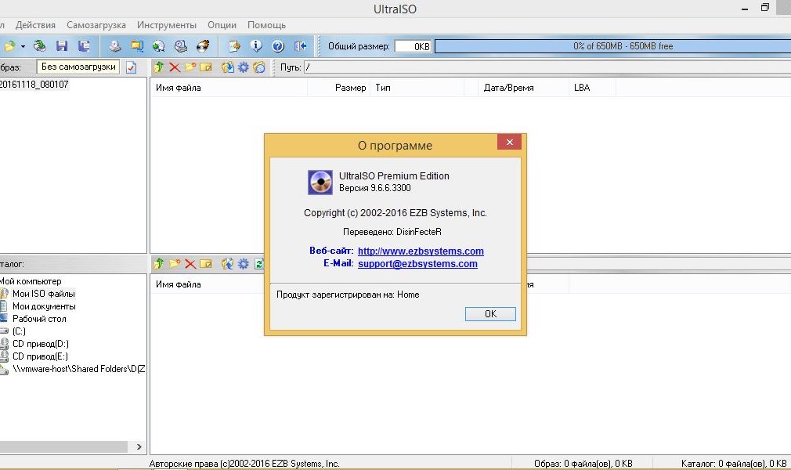Click the Save floppy disk icon
The width and height of the screenshot is (791, 470).
[x=62, y=46]
